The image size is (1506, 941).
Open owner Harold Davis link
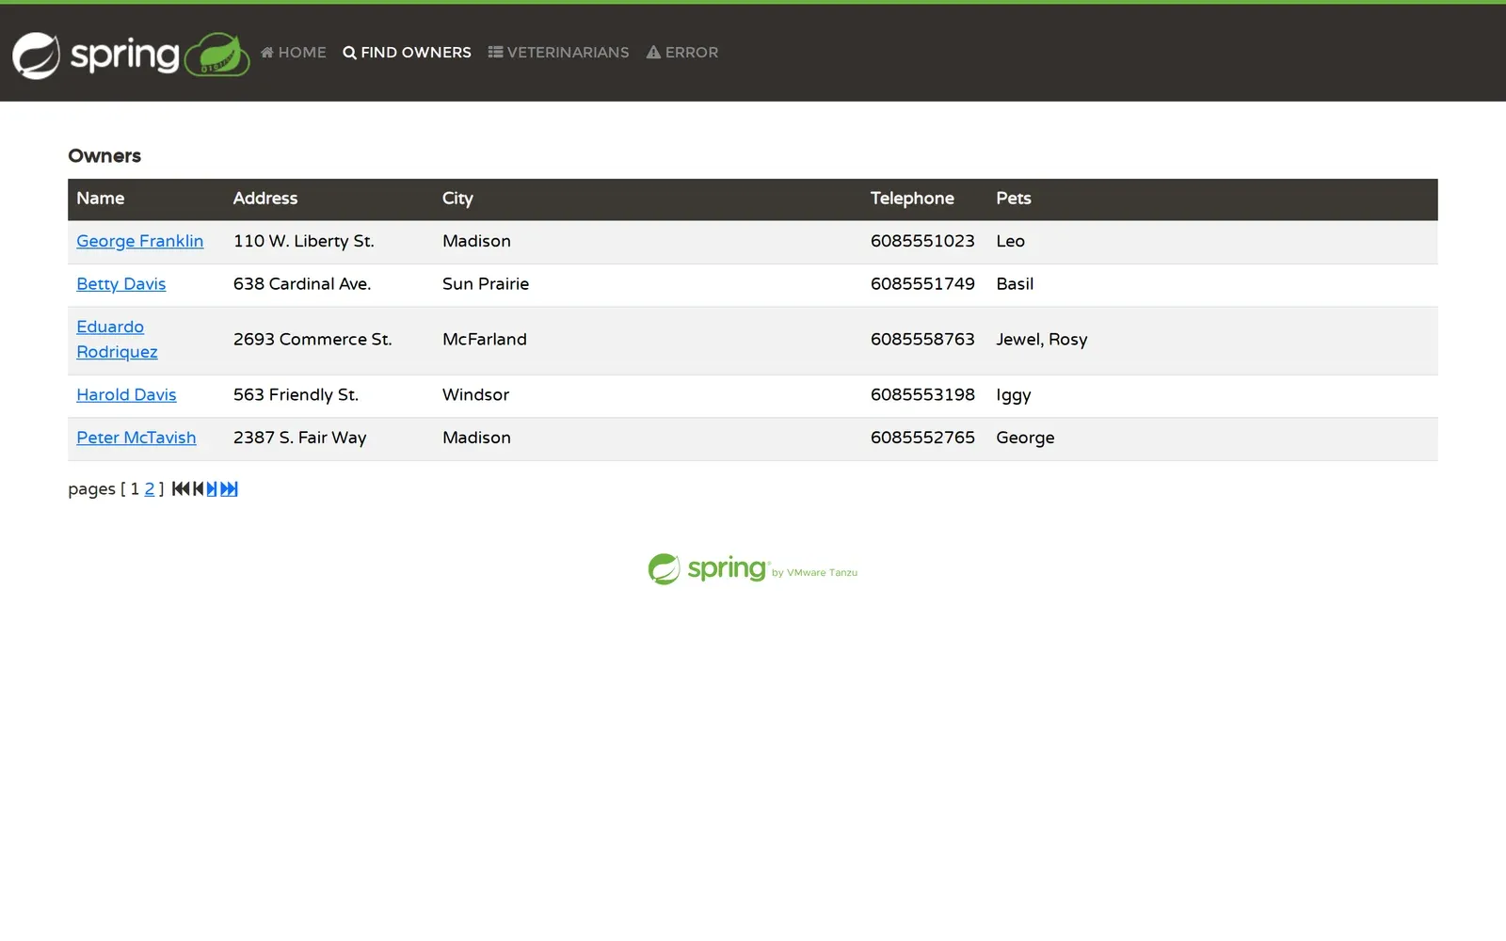click(x=126, y=395)
